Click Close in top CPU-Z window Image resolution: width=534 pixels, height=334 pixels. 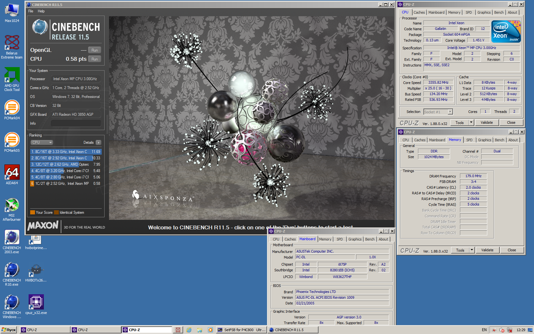pyautogui.click(x=511, y=122)
